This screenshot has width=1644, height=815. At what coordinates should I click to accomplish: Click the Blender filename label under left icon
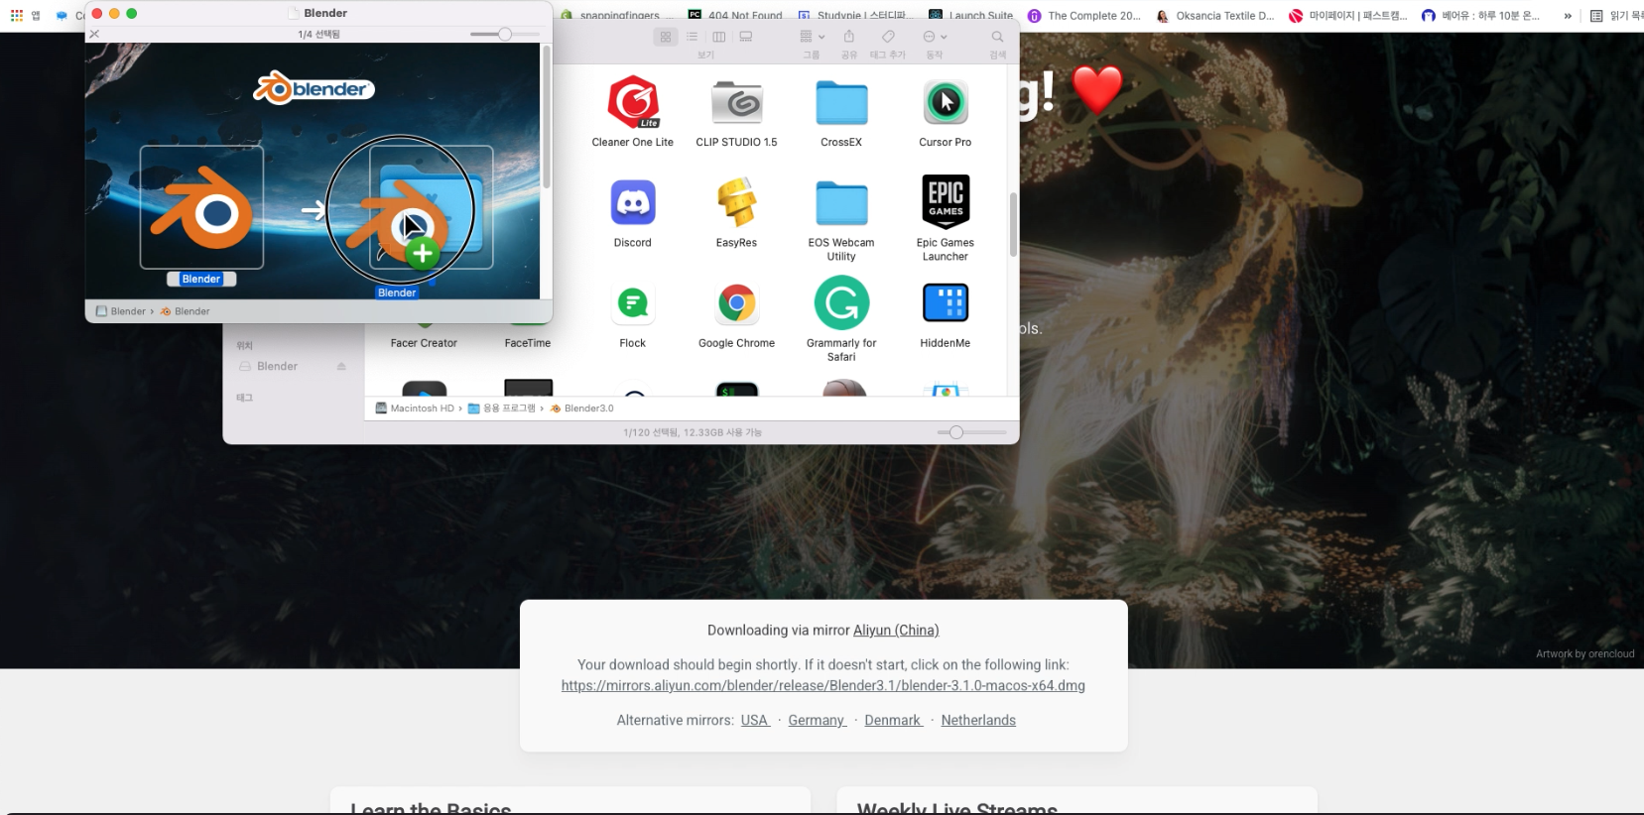click(201, 279)
